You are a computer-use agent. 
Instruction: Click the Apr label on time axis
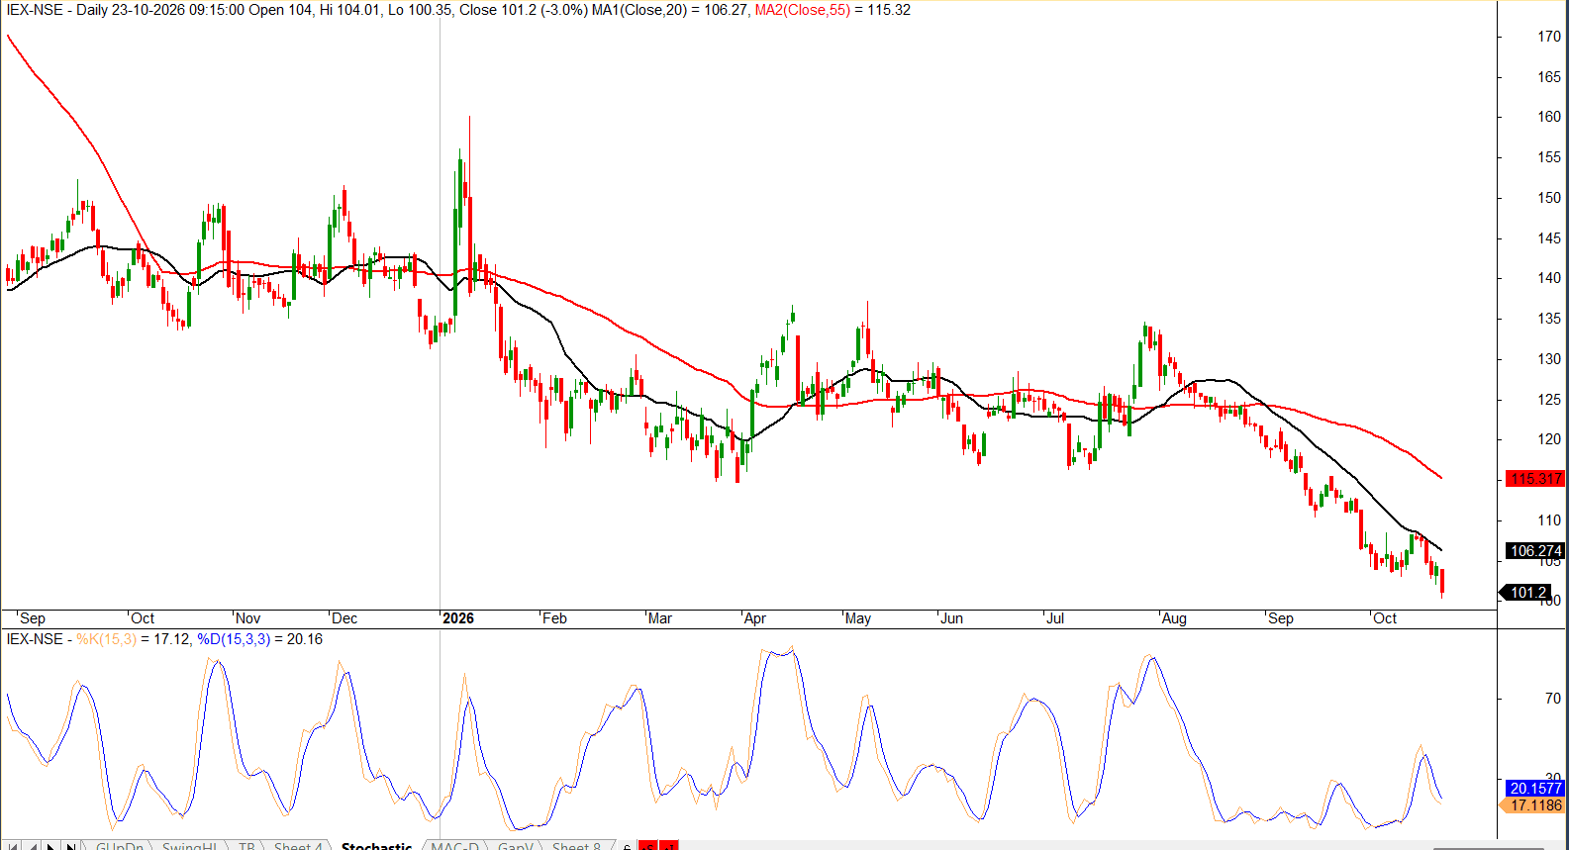click(754, 618)
